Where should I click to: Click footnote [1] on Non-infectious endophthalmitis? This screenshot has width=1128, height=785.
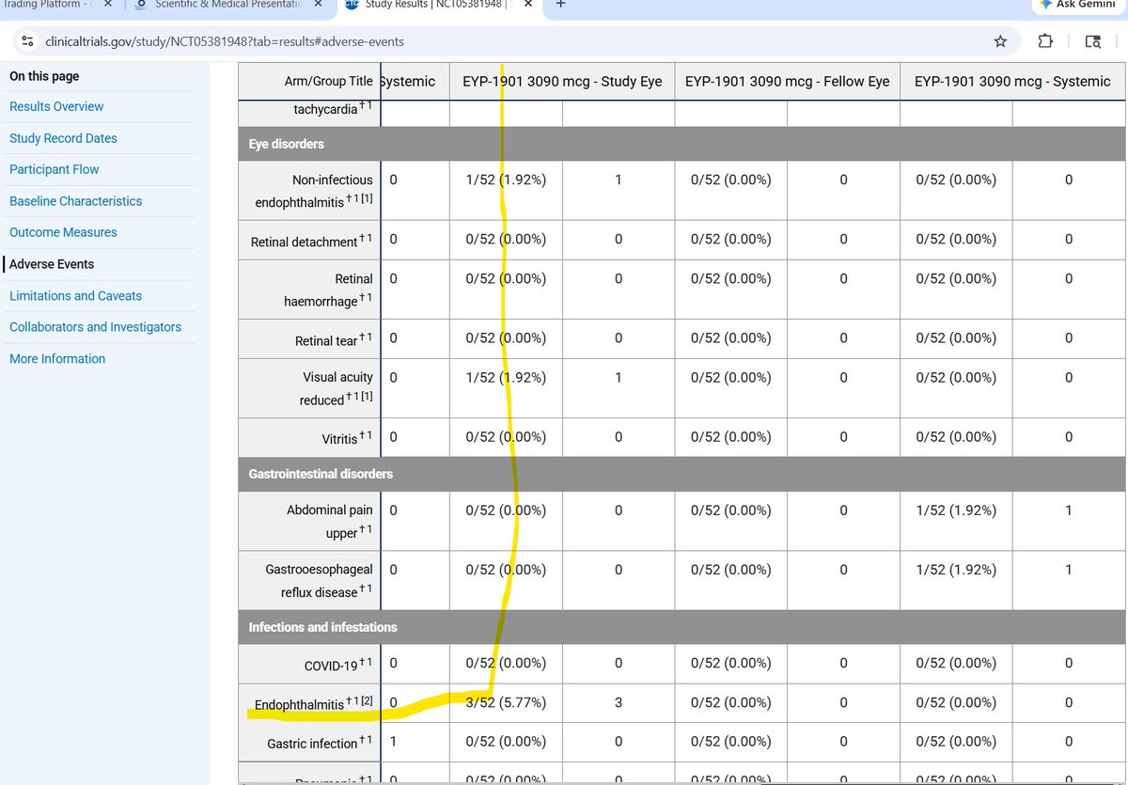click(x=367, y=198)
